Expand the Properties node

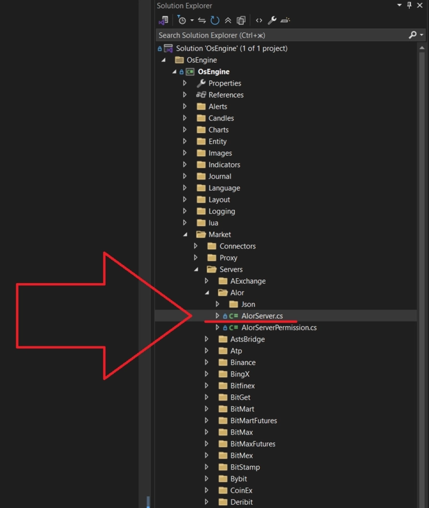185,83
